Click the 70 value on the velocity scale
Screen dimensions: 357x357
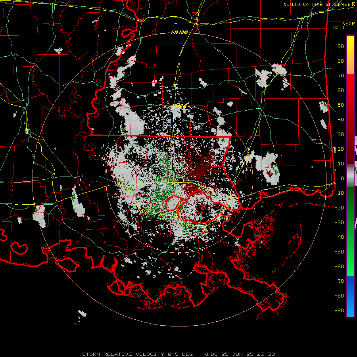[x=341, y=76]
